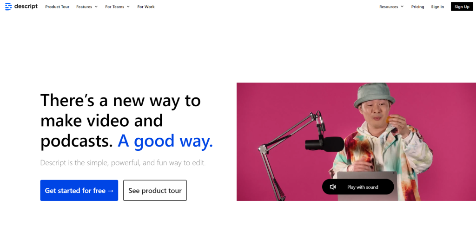Open the Resources dropdown arrow

click(402, 7)
